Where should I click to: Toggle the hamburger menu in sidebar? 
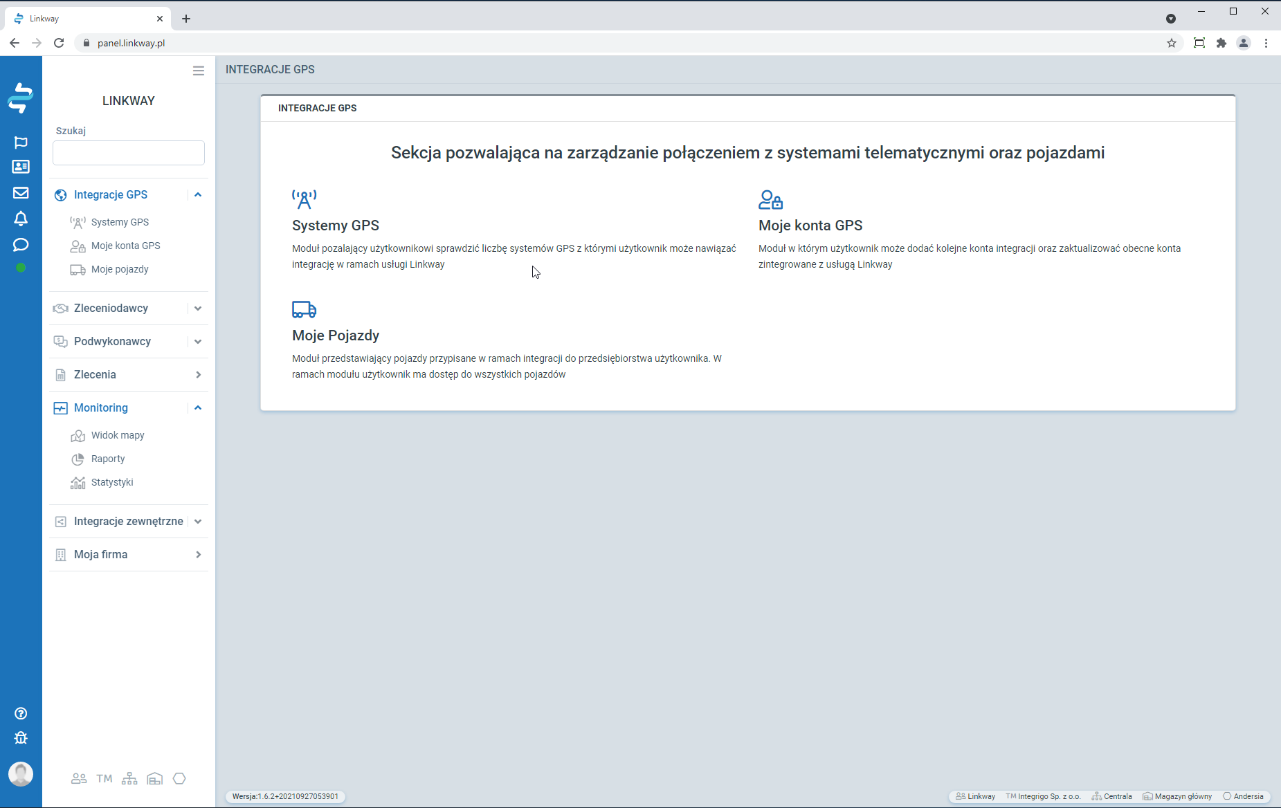click(x=199, y=71)
